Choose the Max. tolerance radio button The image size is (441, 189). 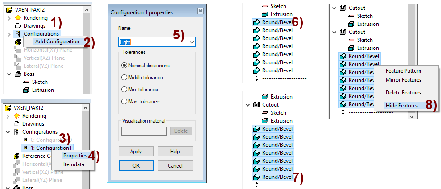pos(124,102)
